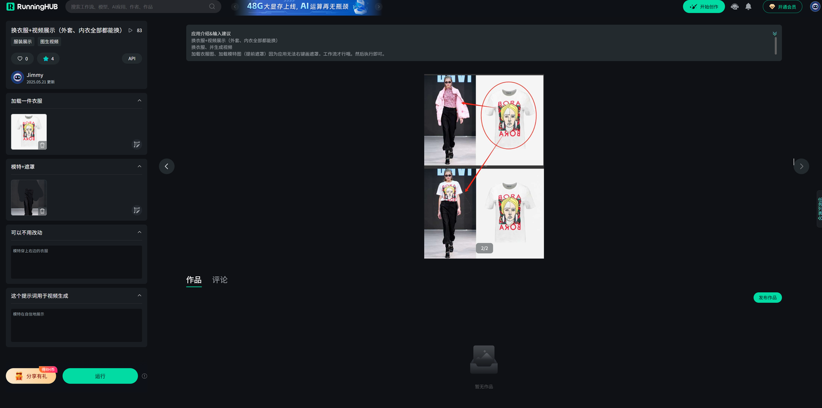Select the 图生视频 tag
Screen dimensions: 822x408
(x=49, y=42)
